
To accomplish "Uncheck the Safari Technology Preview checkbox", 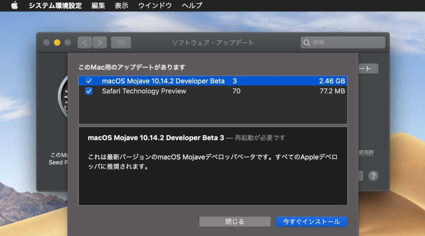I will coord(89,91).
